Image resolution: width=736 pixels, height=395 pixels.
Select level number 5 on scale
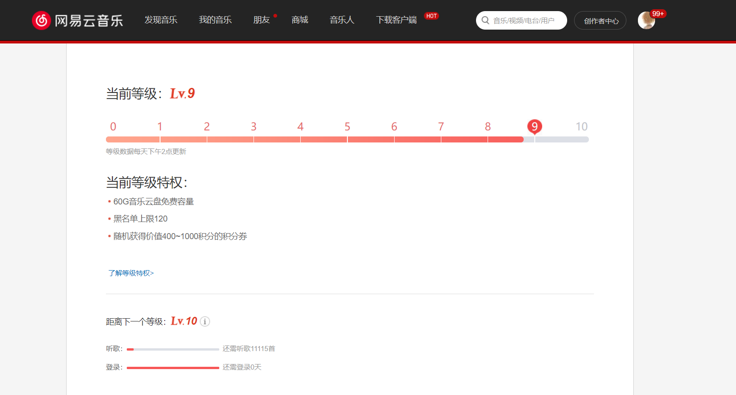pyautogui.click(x=347, y=127)
